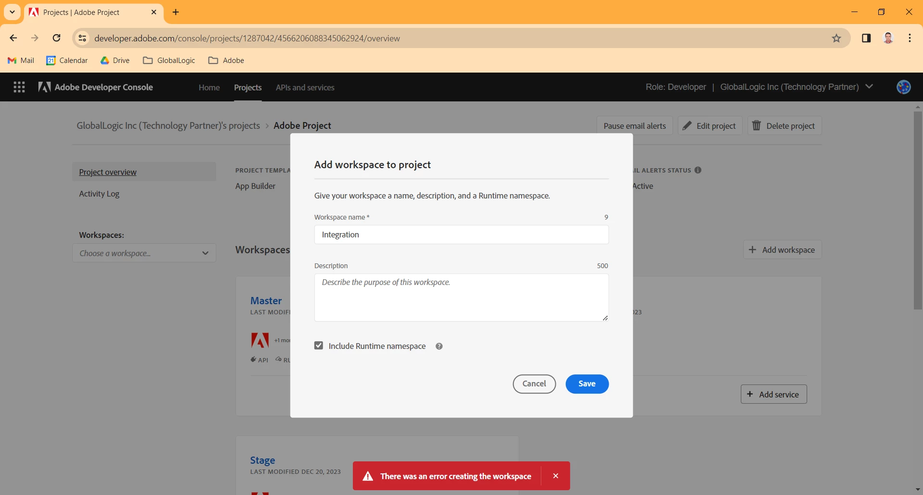Open the browser side panel
Image resolution: width=923 pixels, height=495 pixels.
(x=866, y=38)
